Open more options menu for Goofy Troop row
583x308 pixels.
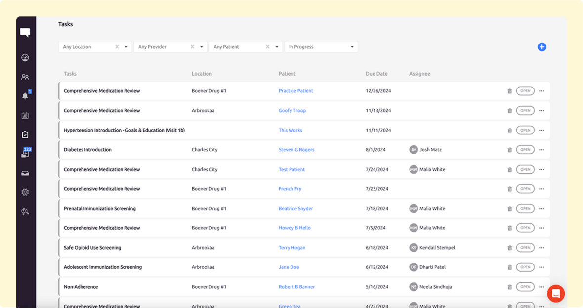coord(541,111)
